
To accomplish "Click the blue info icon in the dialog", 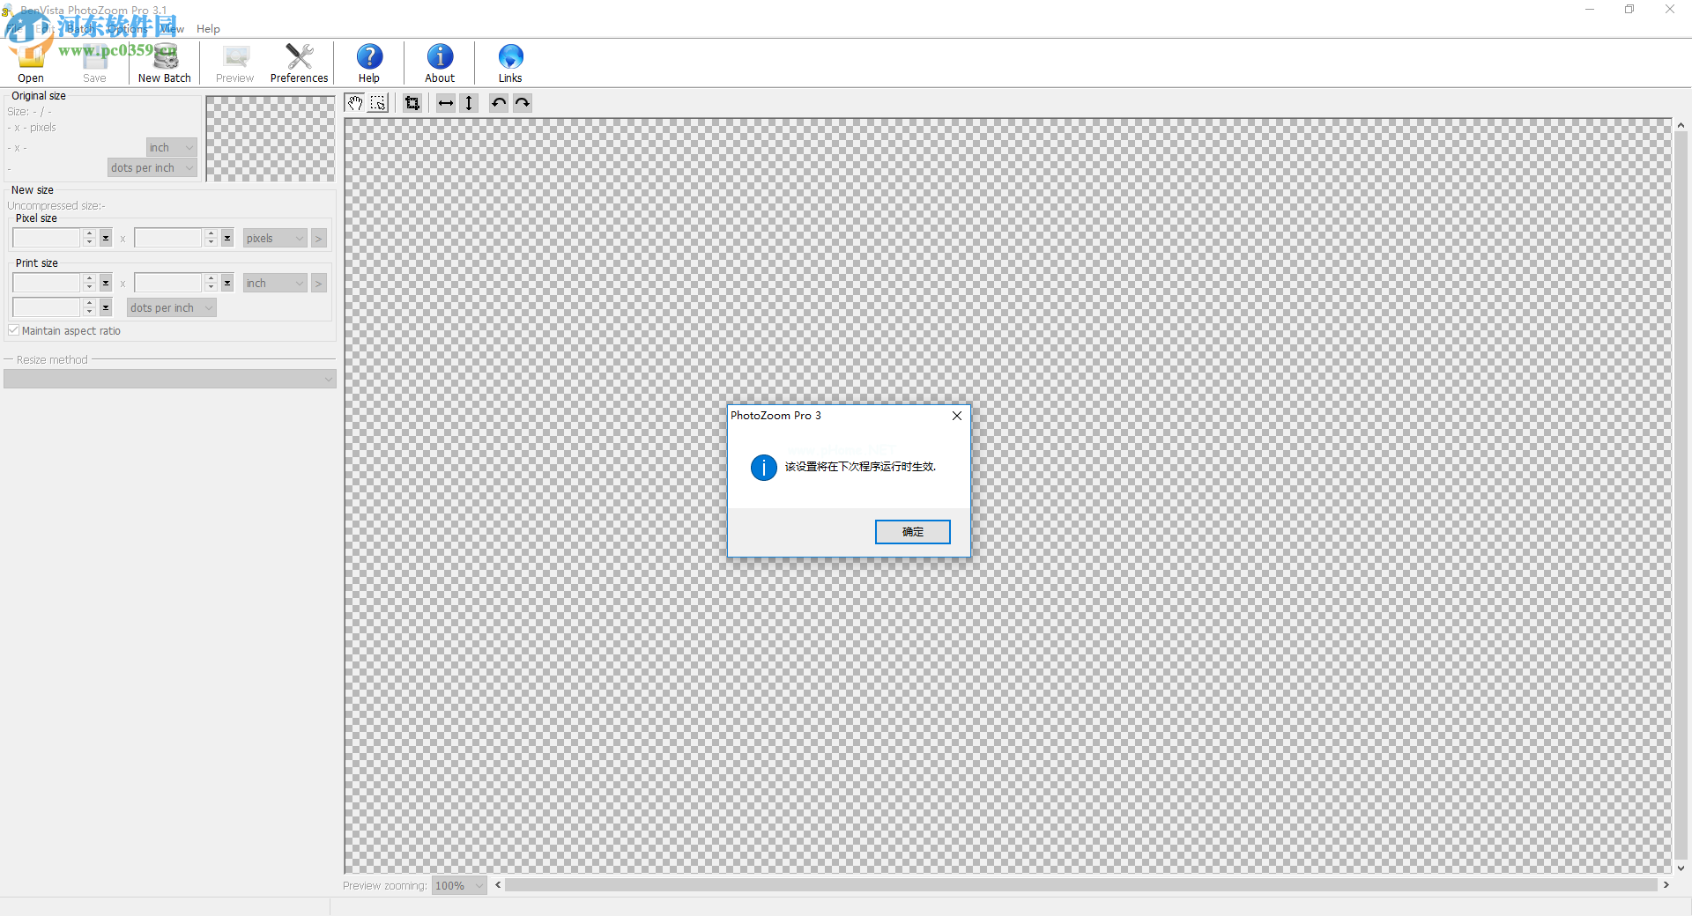I will [x=763, y=467].
